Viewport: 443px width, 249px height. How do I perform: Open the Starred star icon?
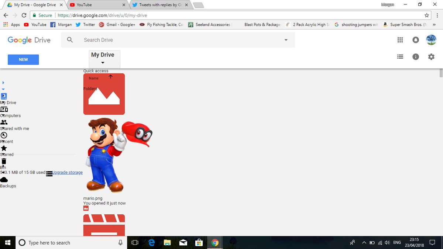pyautogui.click(x=4, y=148)
